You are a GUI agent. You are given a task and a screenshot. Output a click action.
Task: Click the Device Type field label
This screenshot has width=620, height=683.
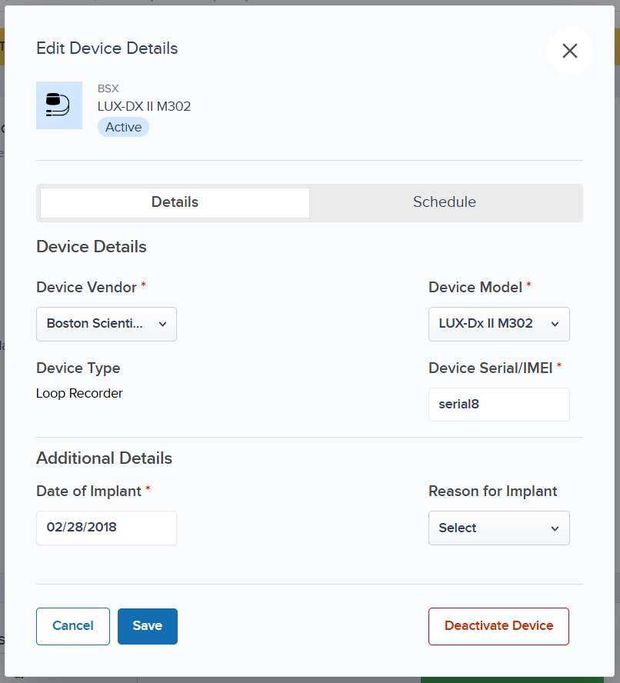[78, 368]
